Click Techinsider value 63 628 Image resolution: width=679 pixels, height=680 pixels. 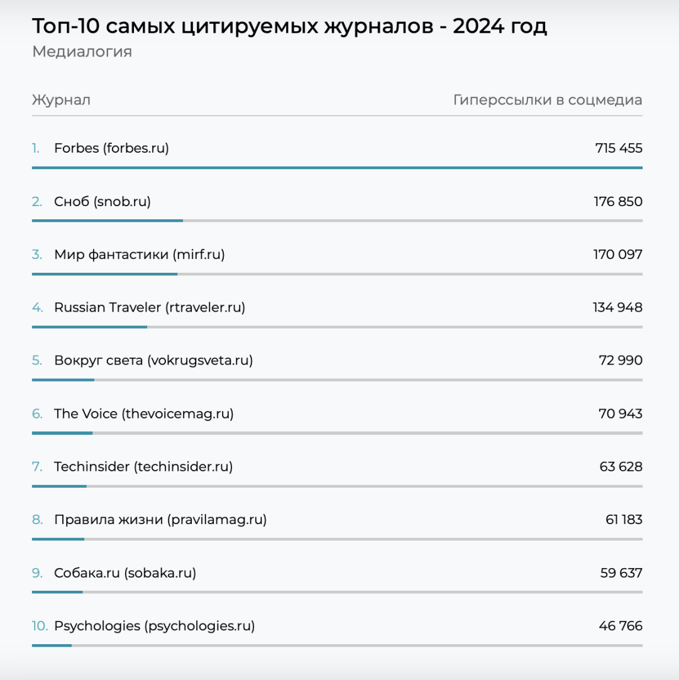pos(621,467)
